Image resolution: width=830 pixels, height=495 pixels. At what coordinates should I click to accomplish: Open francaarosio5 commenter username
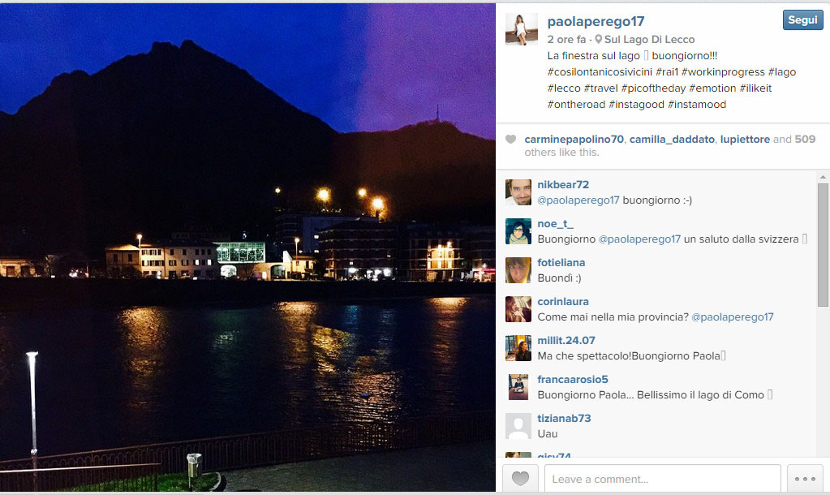click(573, 379)
